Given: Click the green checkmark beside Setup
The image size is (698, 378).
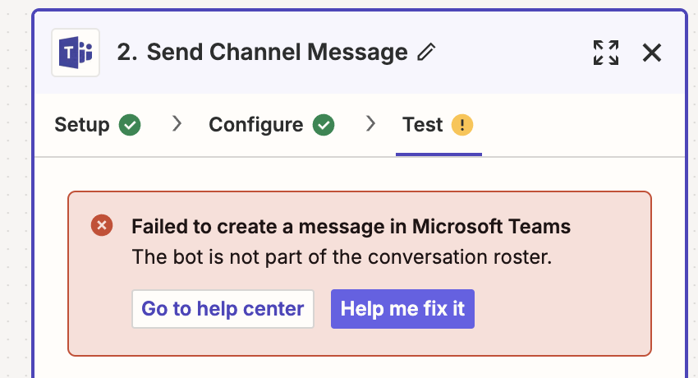Looking at the screenshot, I should coord(130,125).
